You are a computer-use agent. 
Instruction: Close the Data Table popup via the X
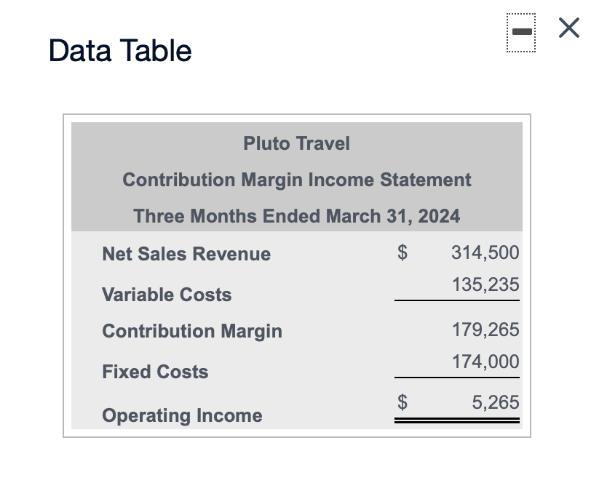(x=568, y=28)
